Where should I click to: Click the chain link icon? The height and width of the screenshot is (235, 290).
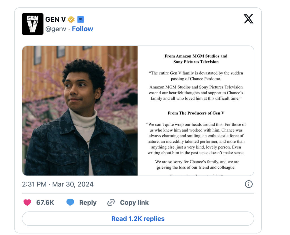point(111,203)
